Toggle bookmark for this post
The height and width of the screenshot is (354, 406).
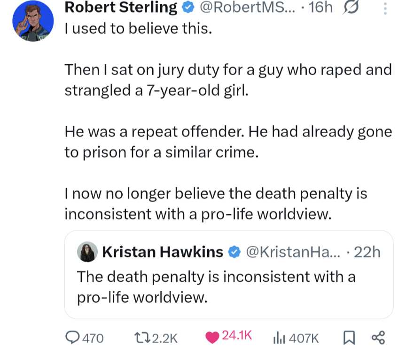tap(348, 336)
